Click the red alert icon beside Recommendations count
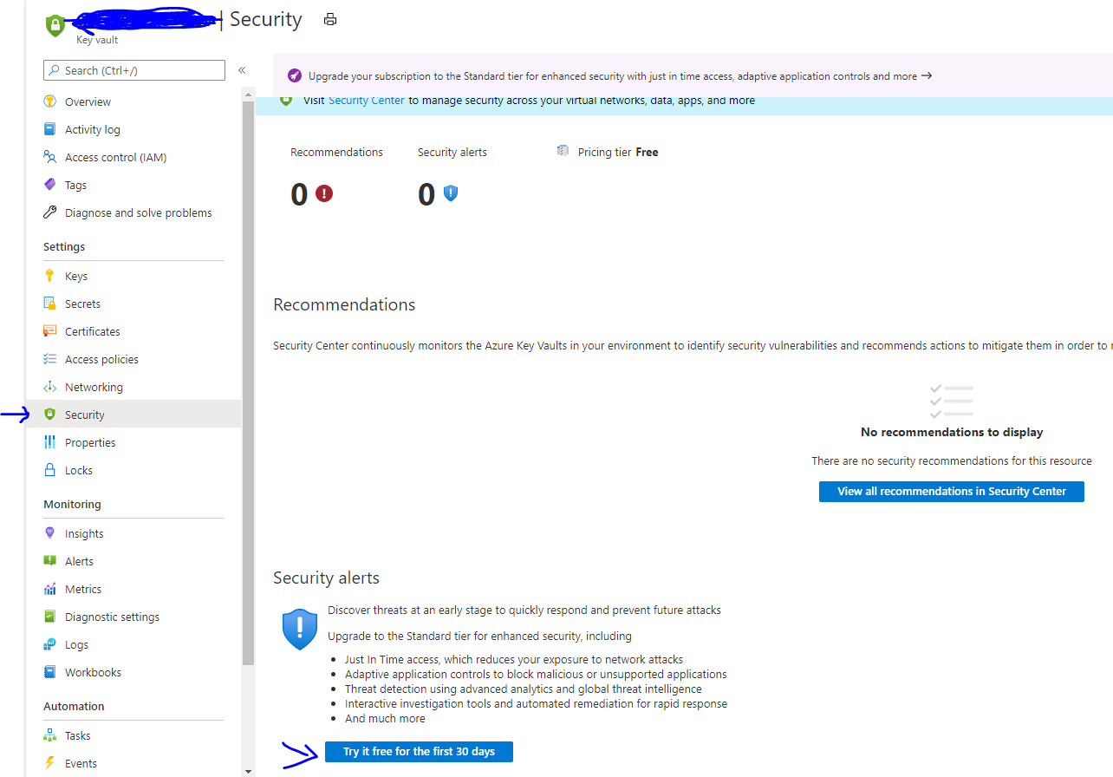Viewport: 1113px width, 777px height. point(324,193)
